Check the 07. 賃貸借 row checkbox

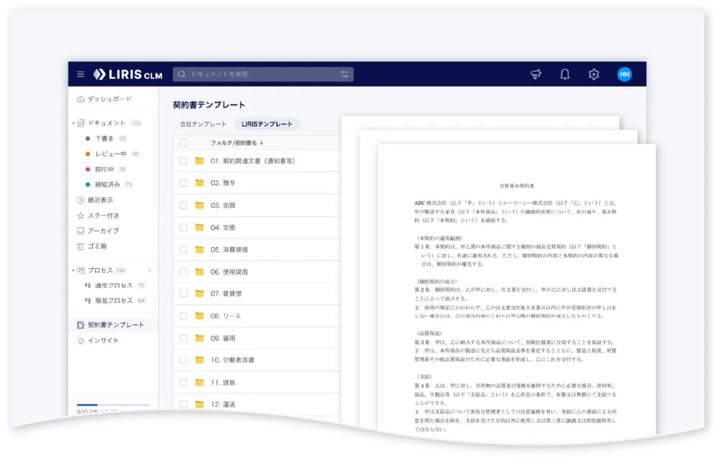(x=184, y=293)
